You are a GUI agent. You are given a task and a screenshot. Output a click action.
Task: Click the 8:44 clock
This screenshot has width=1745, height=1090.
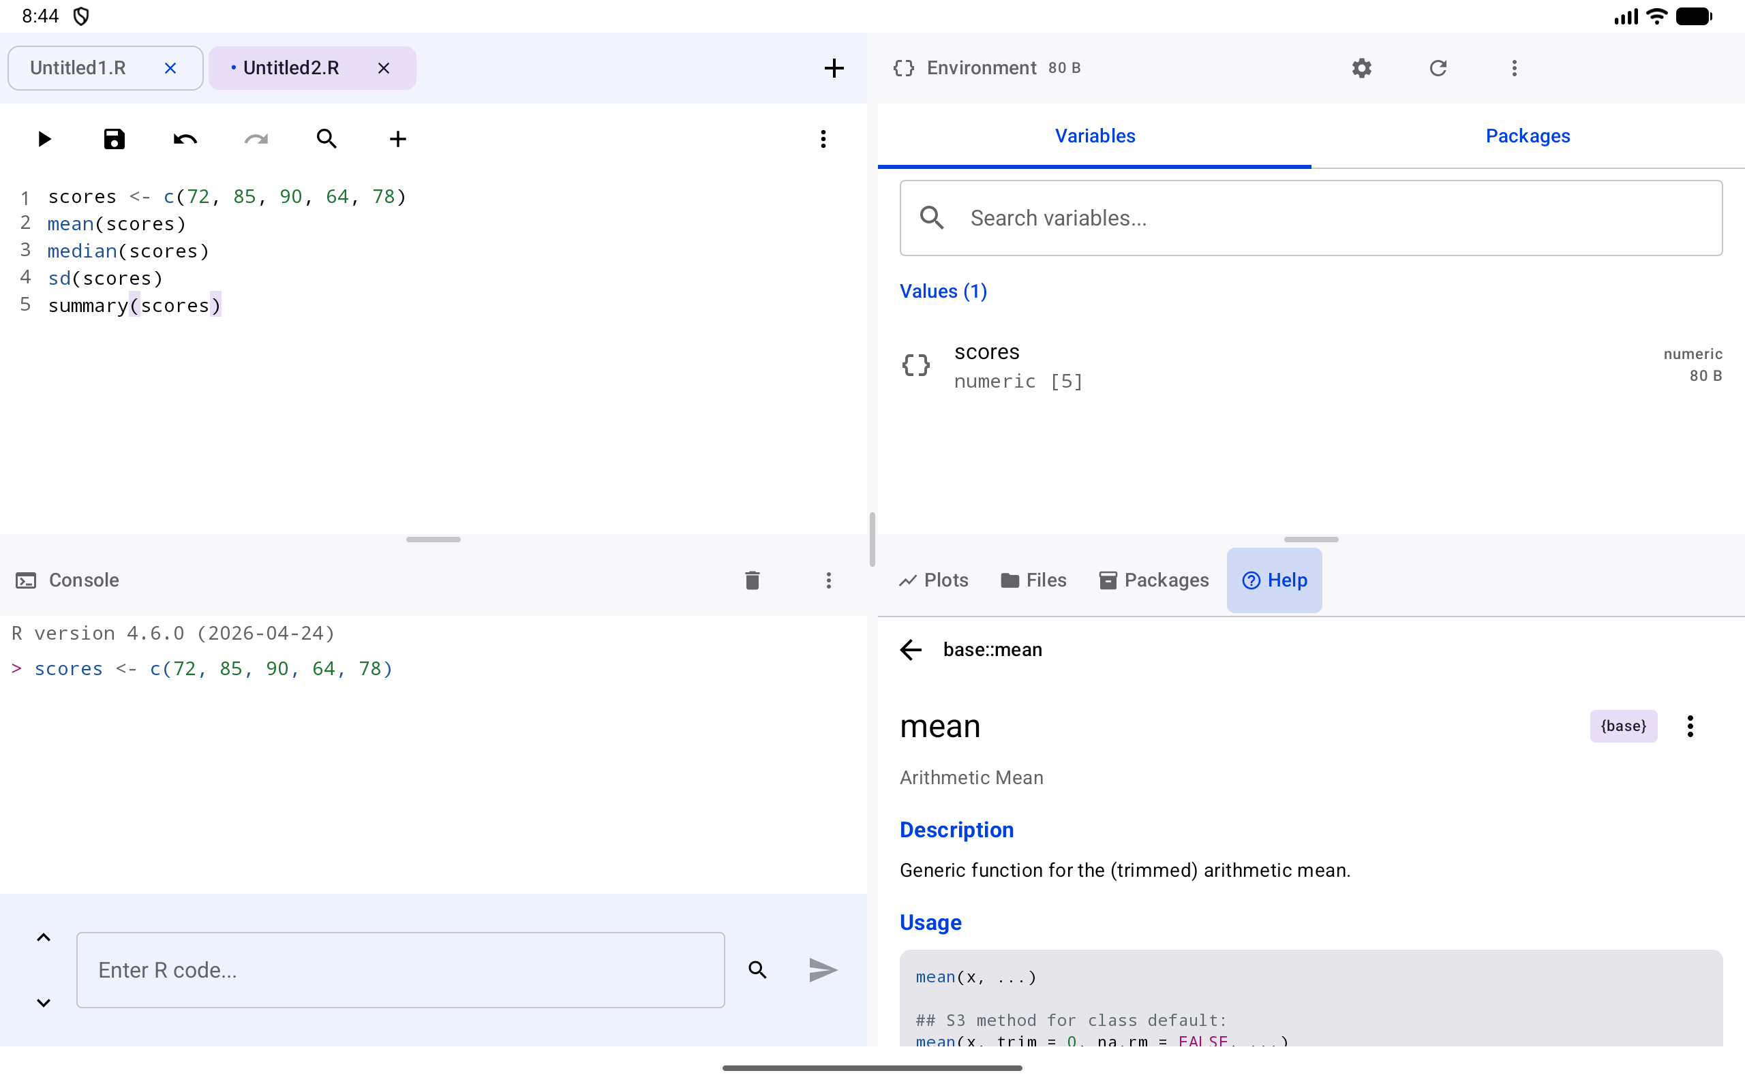click(x=40, y=16)
